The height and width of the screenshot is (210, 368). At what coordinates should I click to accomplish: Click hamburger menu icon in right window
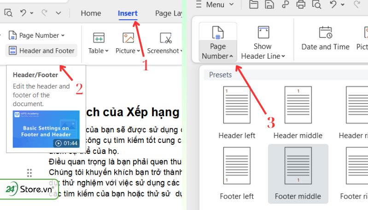[199, 4]
